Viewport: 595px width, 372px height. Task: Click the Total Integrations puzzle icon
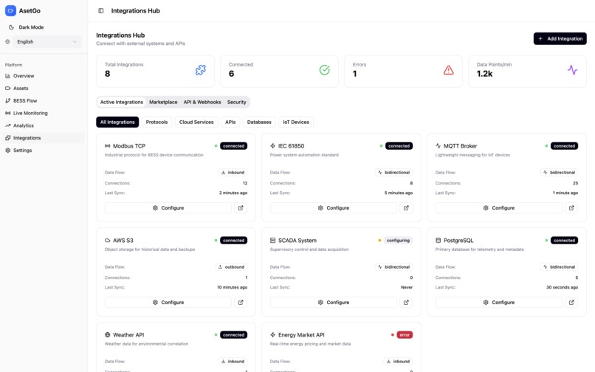201,70
